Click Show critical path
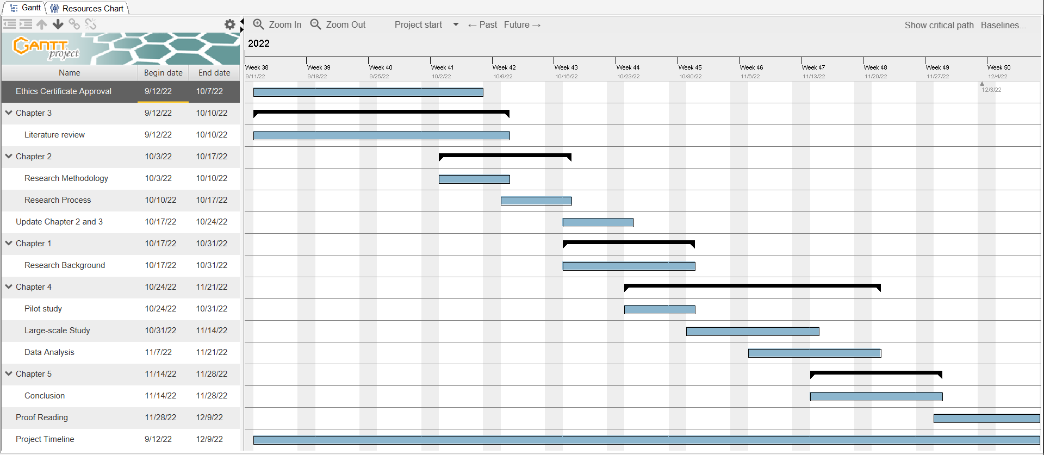1044x455 pixels. click(x=939, y=25)
